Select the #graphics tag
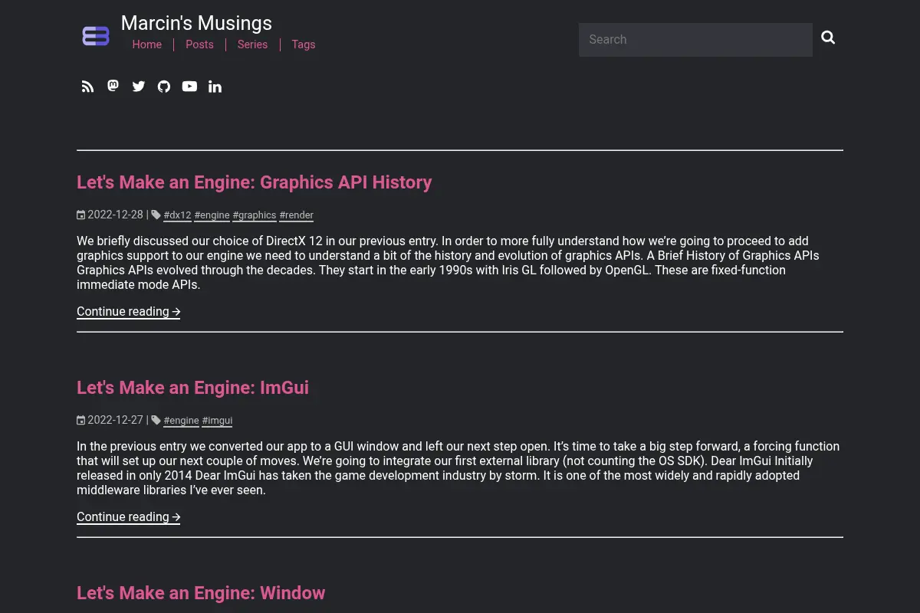Image resolution: width=920 pixels, height=613 pixels. 255,215
